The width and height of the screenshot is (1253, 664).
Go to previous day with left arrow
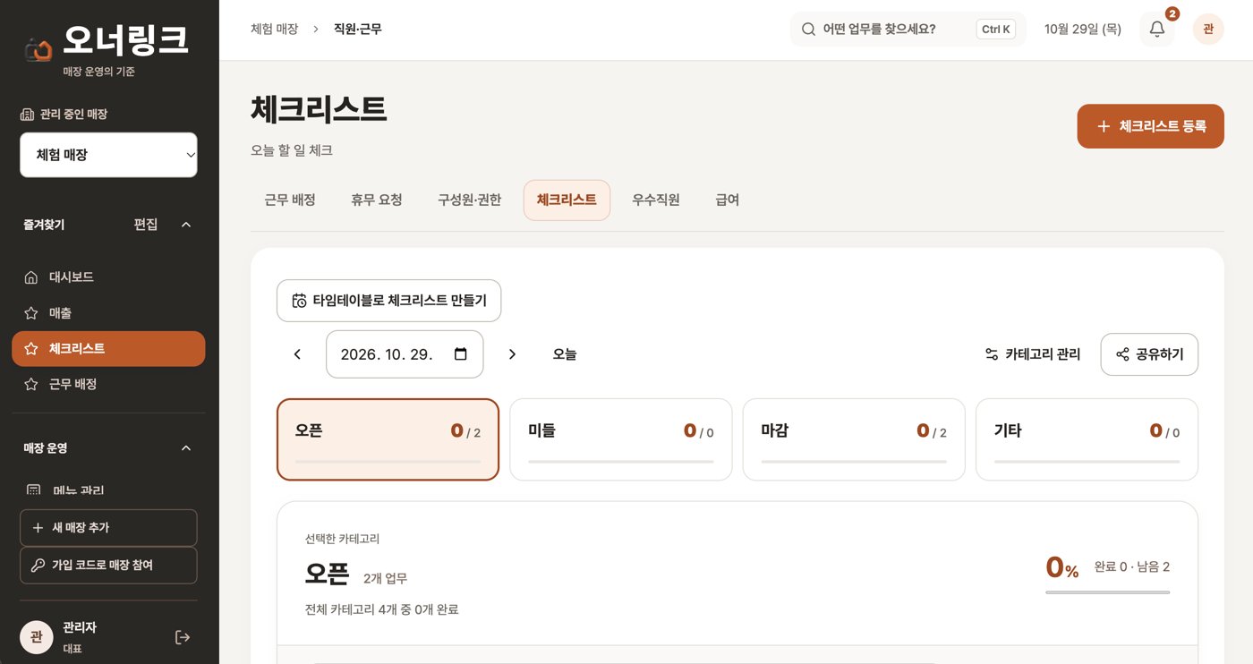(x=298, y=354)
